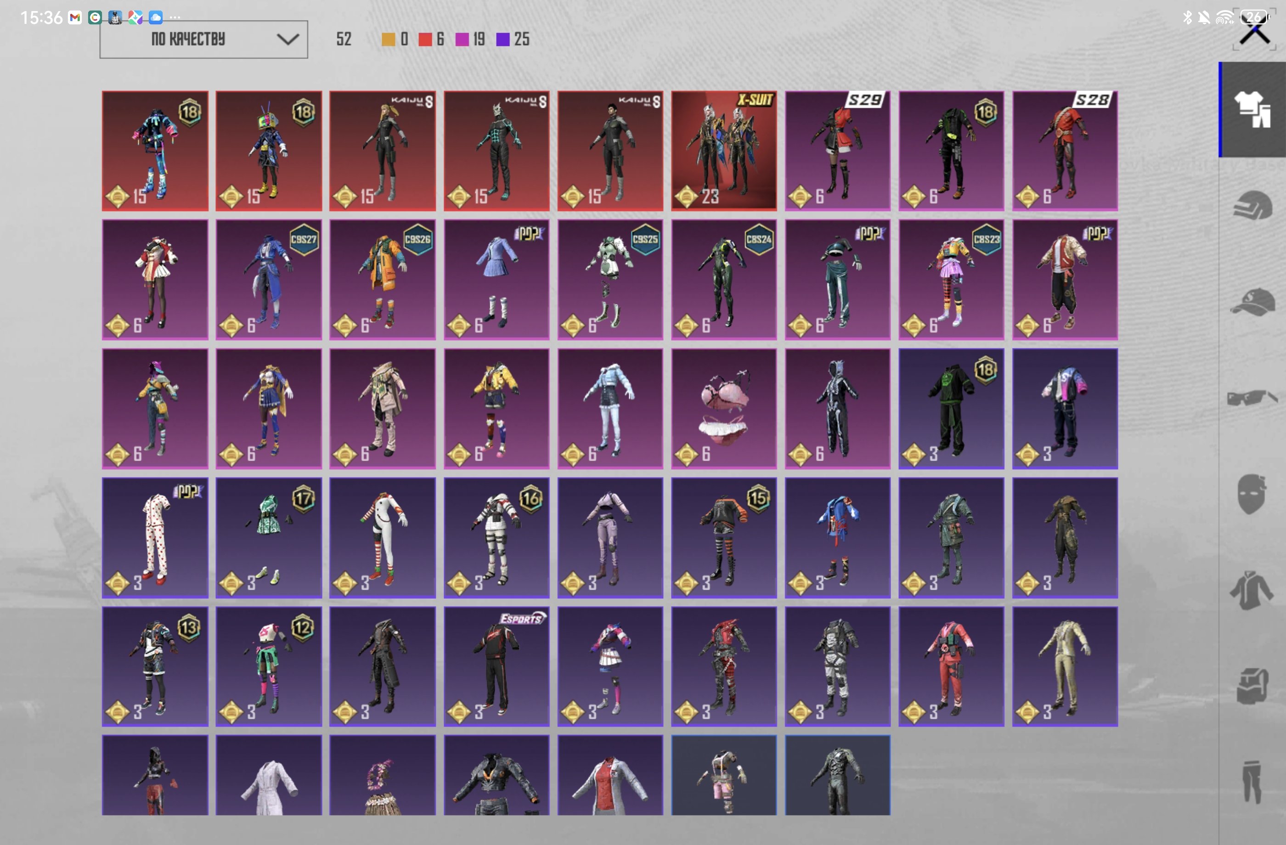Select the light blue puffer jacket outfit
1286x845 pixels.
(x=610, y=408)
